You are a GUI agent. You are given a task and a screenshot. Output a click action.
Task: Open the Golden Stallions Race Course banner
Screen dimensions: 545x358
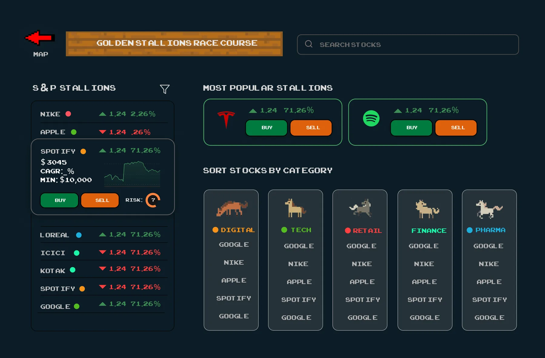174,44
